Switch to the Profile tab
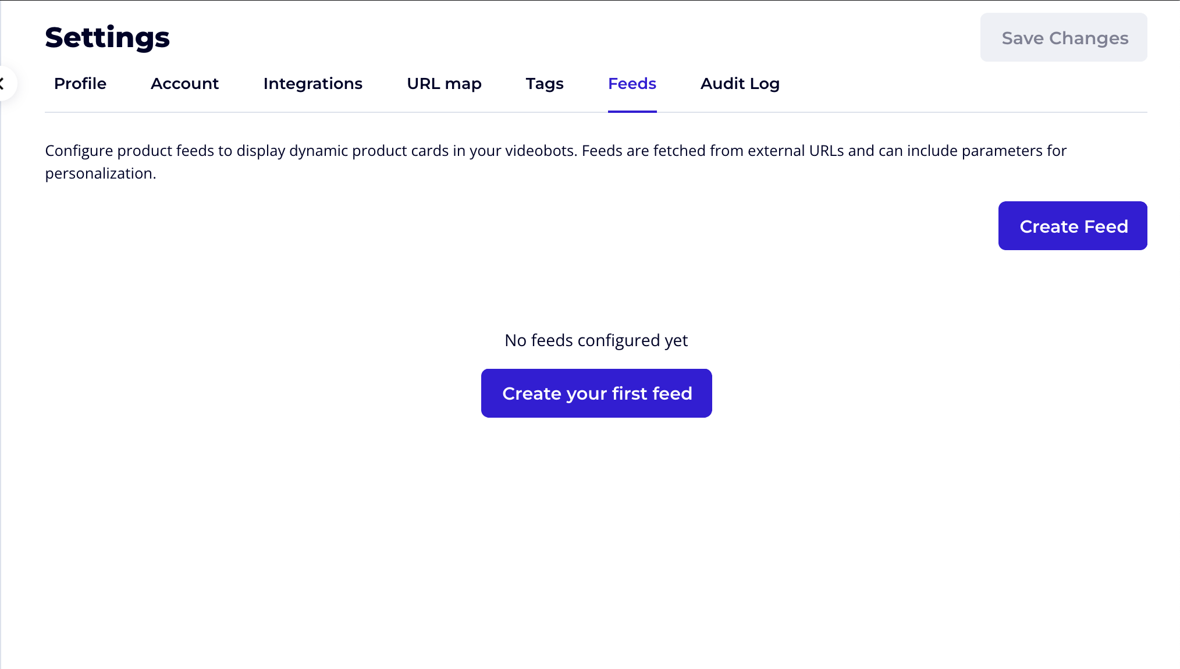This screenshot has width=1180, height=669. (x=80, y=84)
